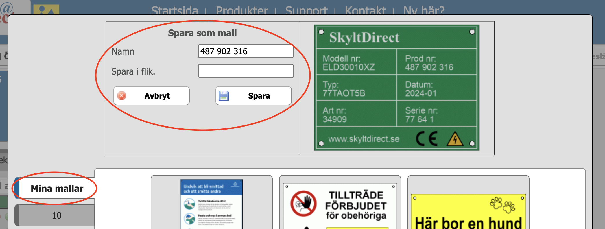This screenshot has width=605, height=229.
Task: Click the Datum: 2024-01 cell
Action: click(x=436, y=88)
